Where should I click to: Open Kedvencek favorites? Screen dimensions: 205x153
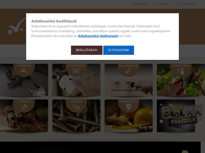pyautogui.click(x=187, y=4)
